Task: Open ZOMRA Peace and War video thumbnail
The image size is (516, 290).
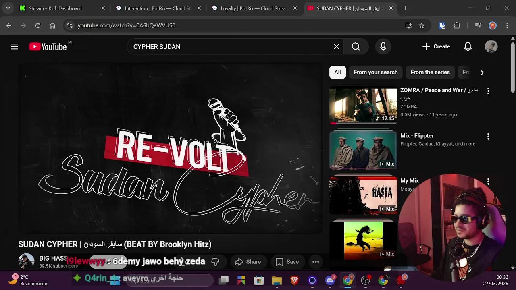Action: pos(363,106)
